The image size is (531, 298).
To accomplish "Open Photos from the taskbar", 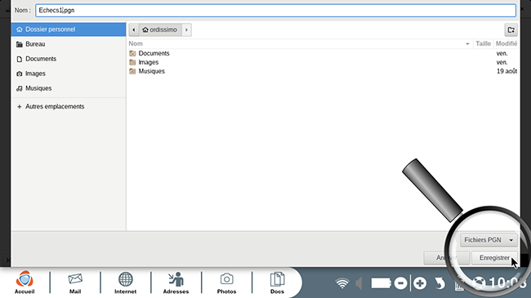I will click(x=226, y=282).
